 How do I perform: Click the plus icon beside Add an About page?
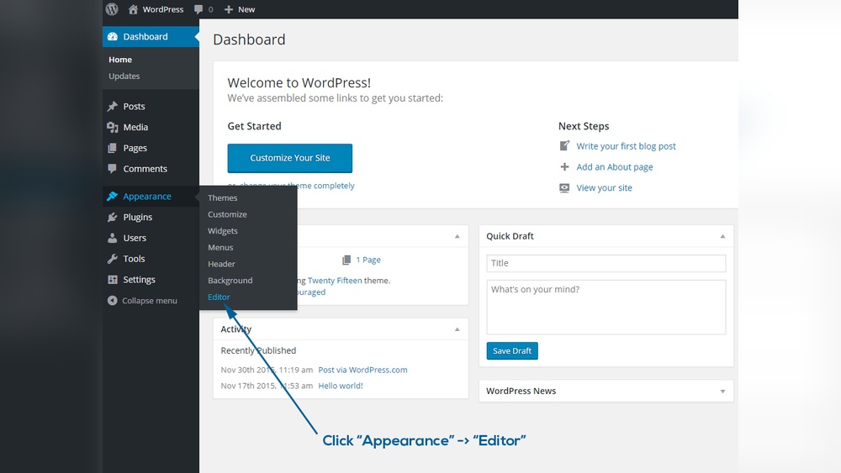pyautogui.click(x=564, y=166)
